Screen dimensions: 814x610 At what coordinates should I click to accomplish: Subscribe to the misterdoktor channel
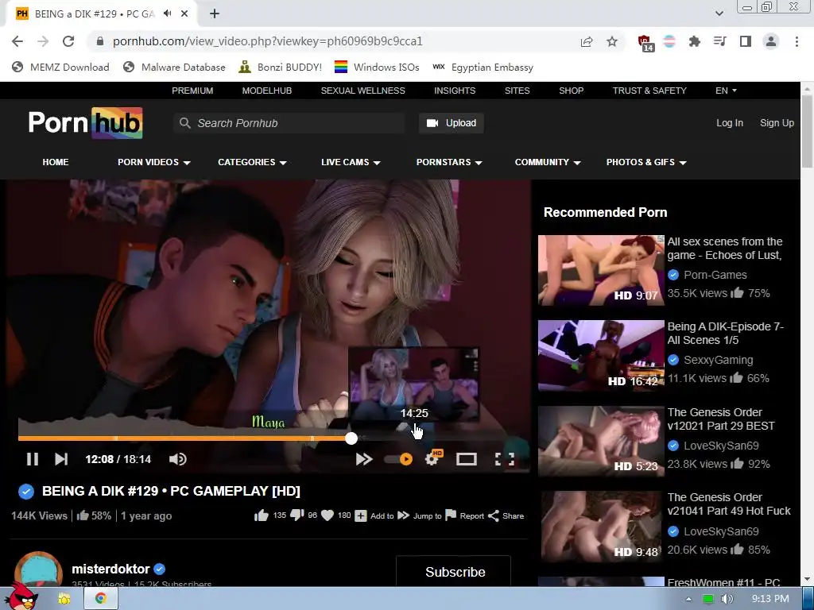click(455, 572)
